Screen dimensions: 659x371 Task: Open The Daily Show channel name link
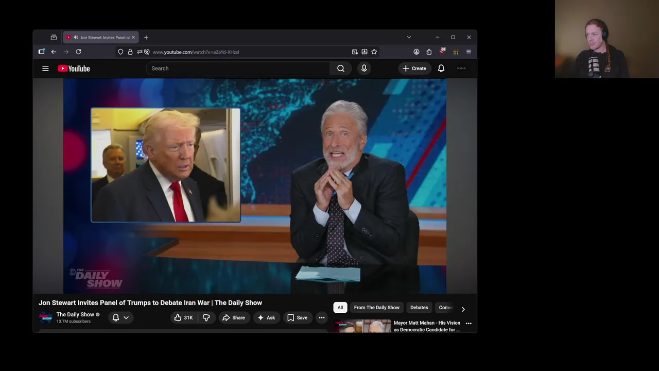(x=75, y=314)
